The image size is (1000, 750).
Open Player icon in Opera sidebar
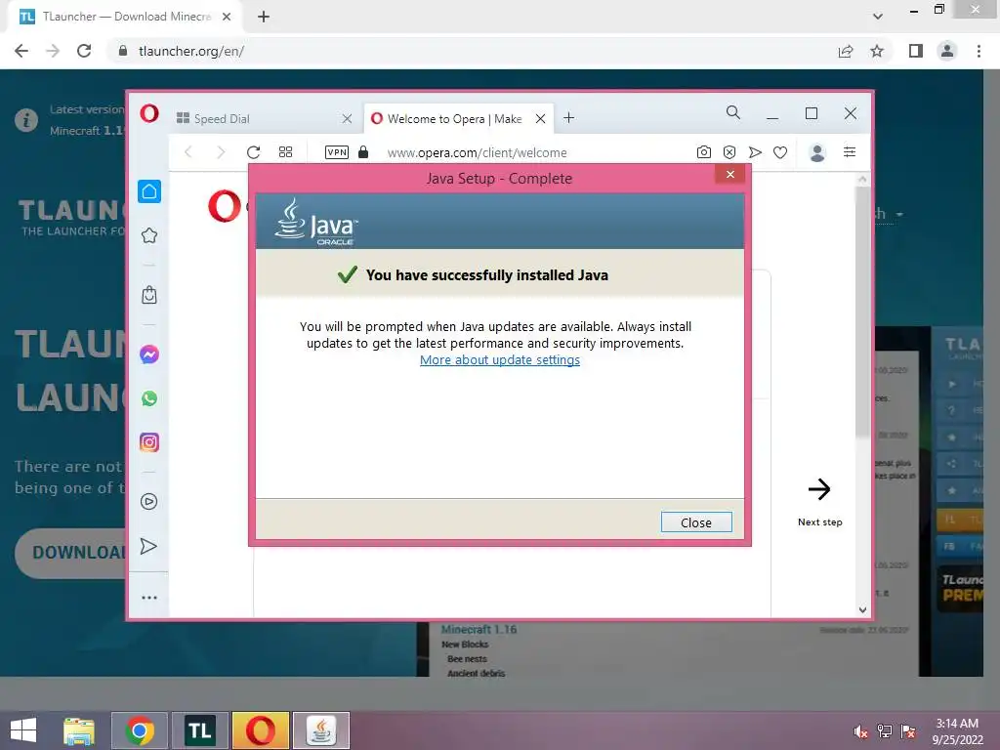148,501
